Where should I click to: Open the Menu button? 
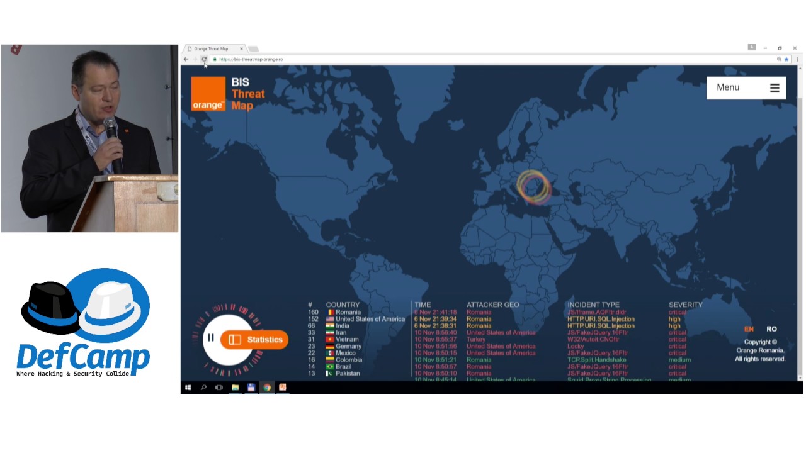tap(746, 87)
